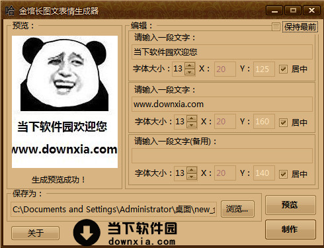Screen dimensions: 324x248
Task: Click first text field containing 当下软件园欢迎您
Action: click(222, 52)
